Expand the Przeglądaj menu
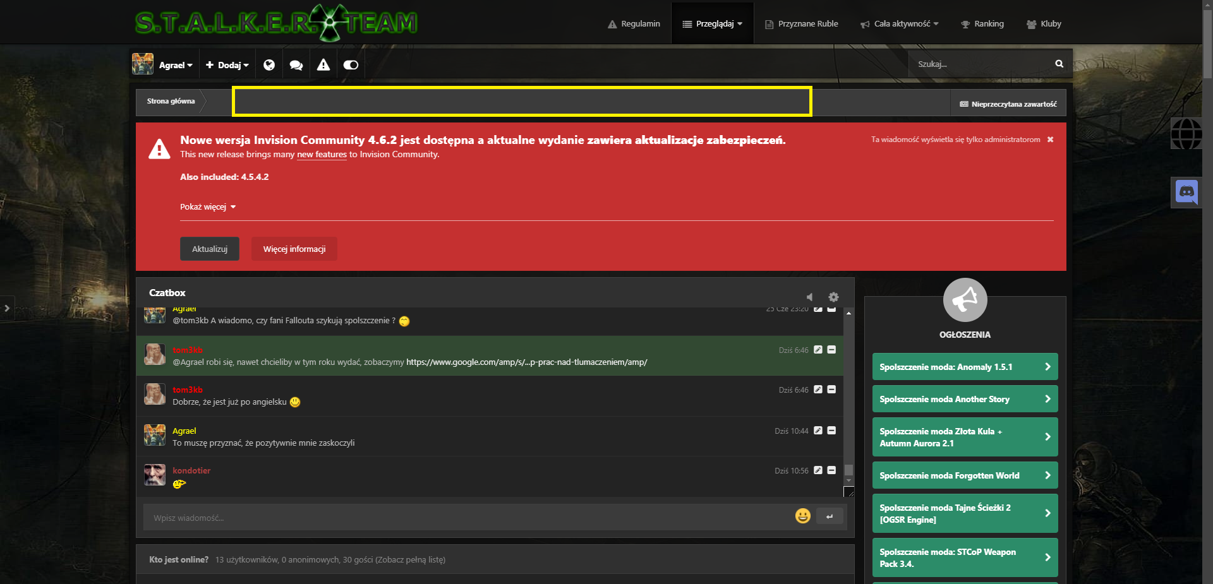 tap(712, 23)
